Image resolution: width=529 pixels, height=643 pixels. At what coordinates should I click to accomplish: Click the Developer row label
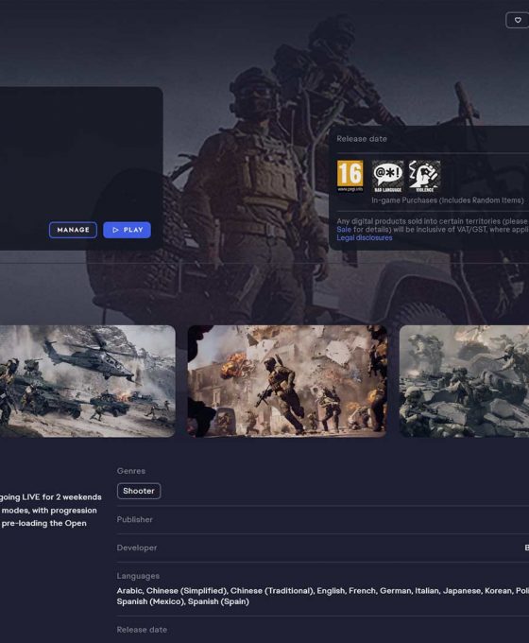(x=137, y=547)
